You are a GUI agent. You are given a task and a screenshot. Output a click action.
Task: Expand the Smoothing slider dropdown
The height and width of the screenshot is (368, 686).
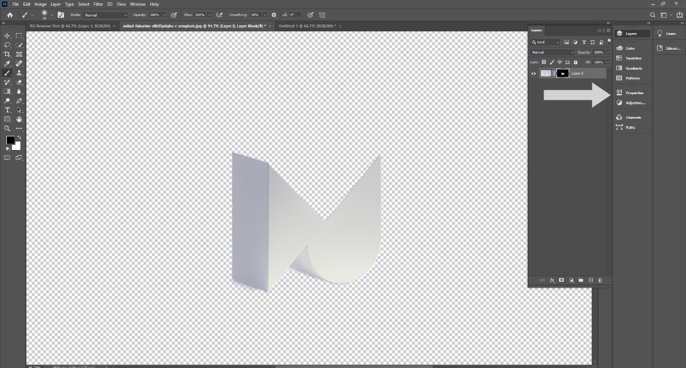click(x=264, y=15)
